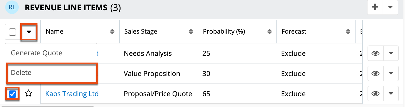Select Delete from the actions menu
Viewport: 405px width, 107px height.
[x=21, y=73]
